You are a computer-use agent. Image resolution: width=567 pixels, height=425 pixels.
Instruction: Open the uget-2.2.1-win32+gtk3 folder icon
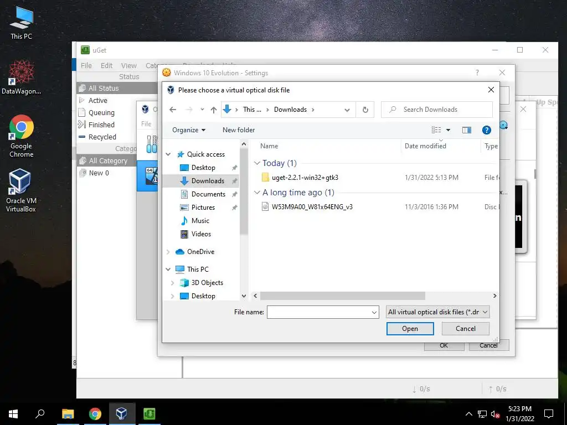[x=265, y=178]
